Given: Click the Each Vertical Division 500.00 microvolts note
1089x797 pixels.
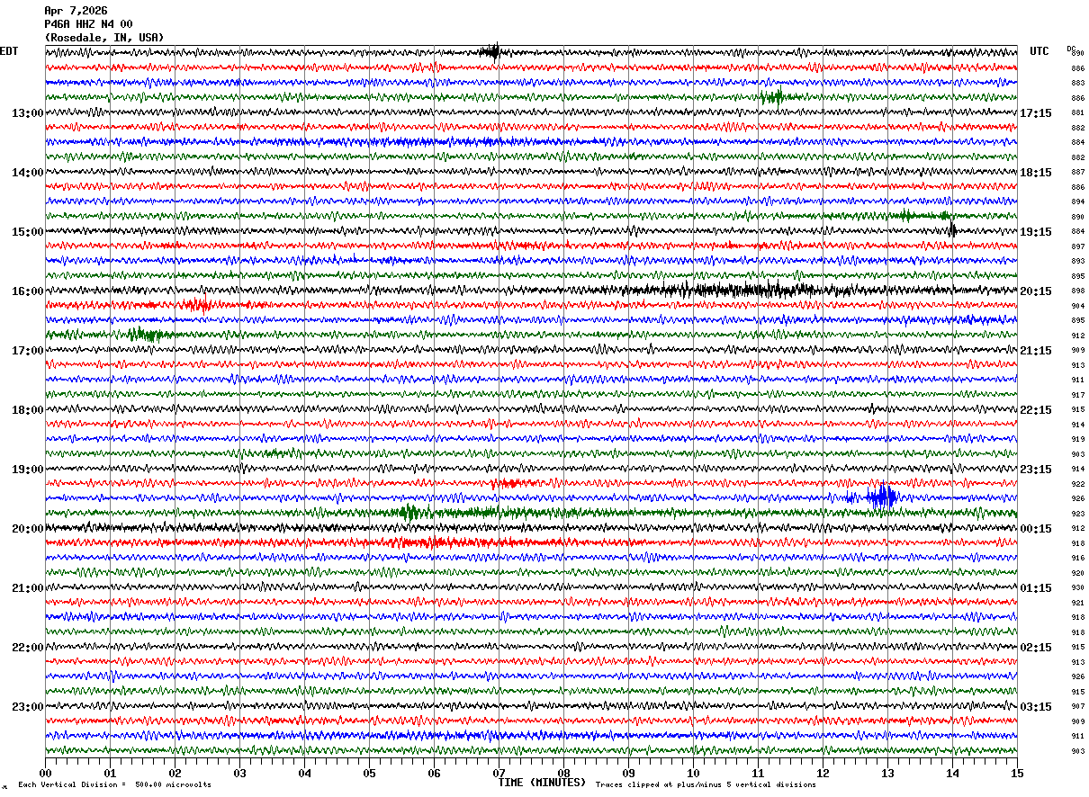Looking at the screenshot, I should 114,784.
